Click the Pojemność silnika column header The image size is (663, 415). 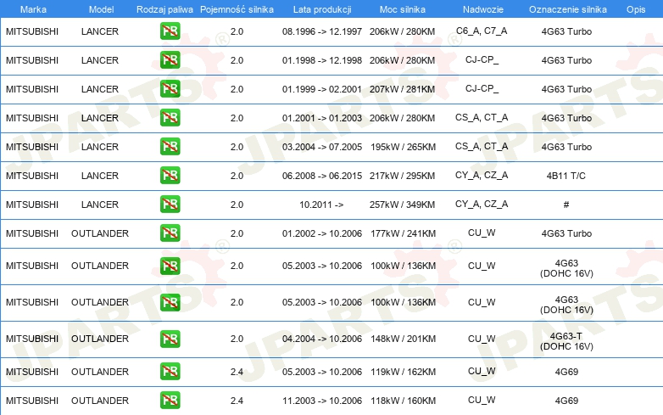click(x=237, y=9)
